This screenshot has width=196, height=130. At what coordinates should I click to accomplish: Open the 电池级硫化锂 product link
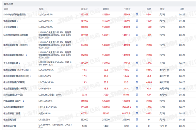click(x=10, y=126)
